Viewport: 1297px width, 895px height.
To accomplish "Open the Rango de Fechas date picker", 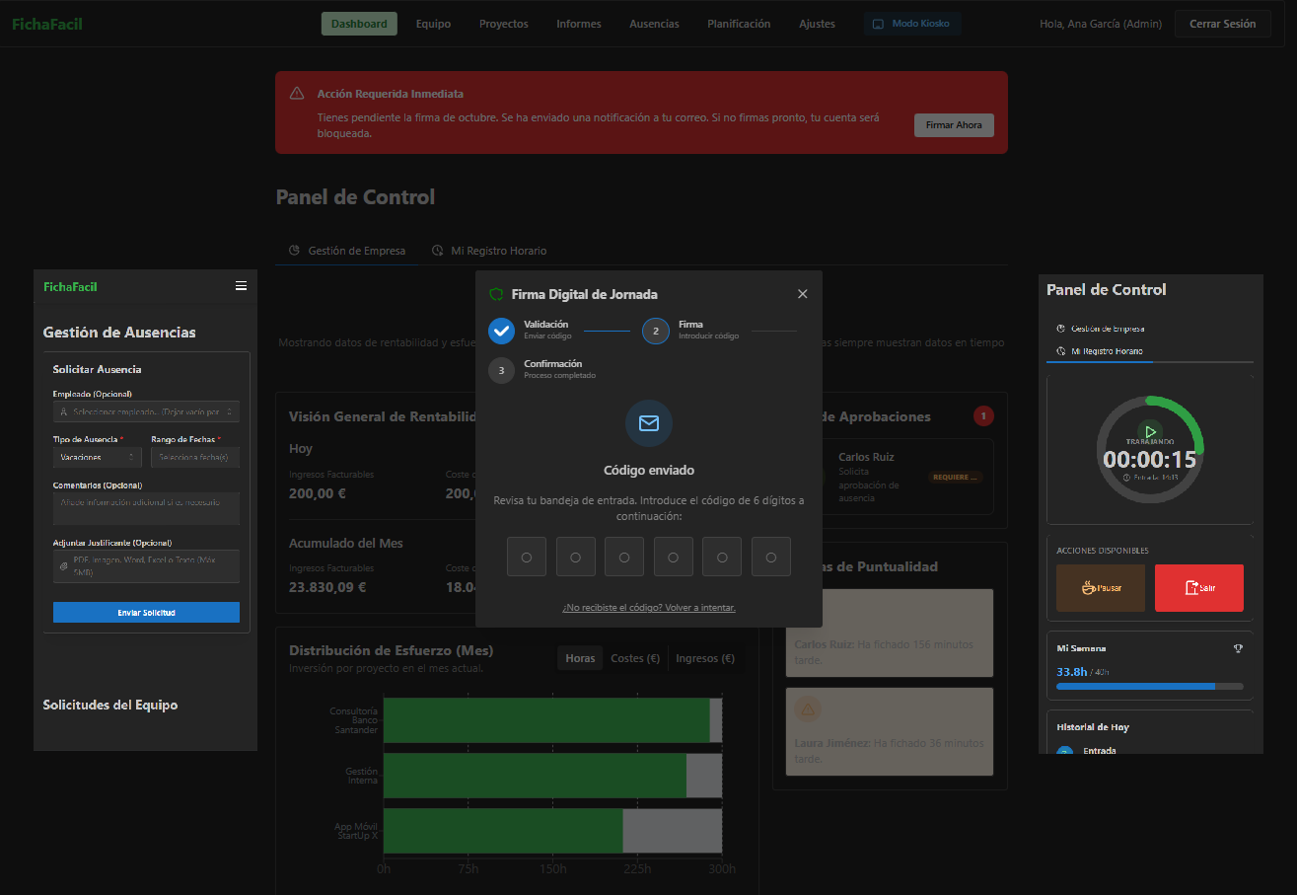I will click(195, 457).
